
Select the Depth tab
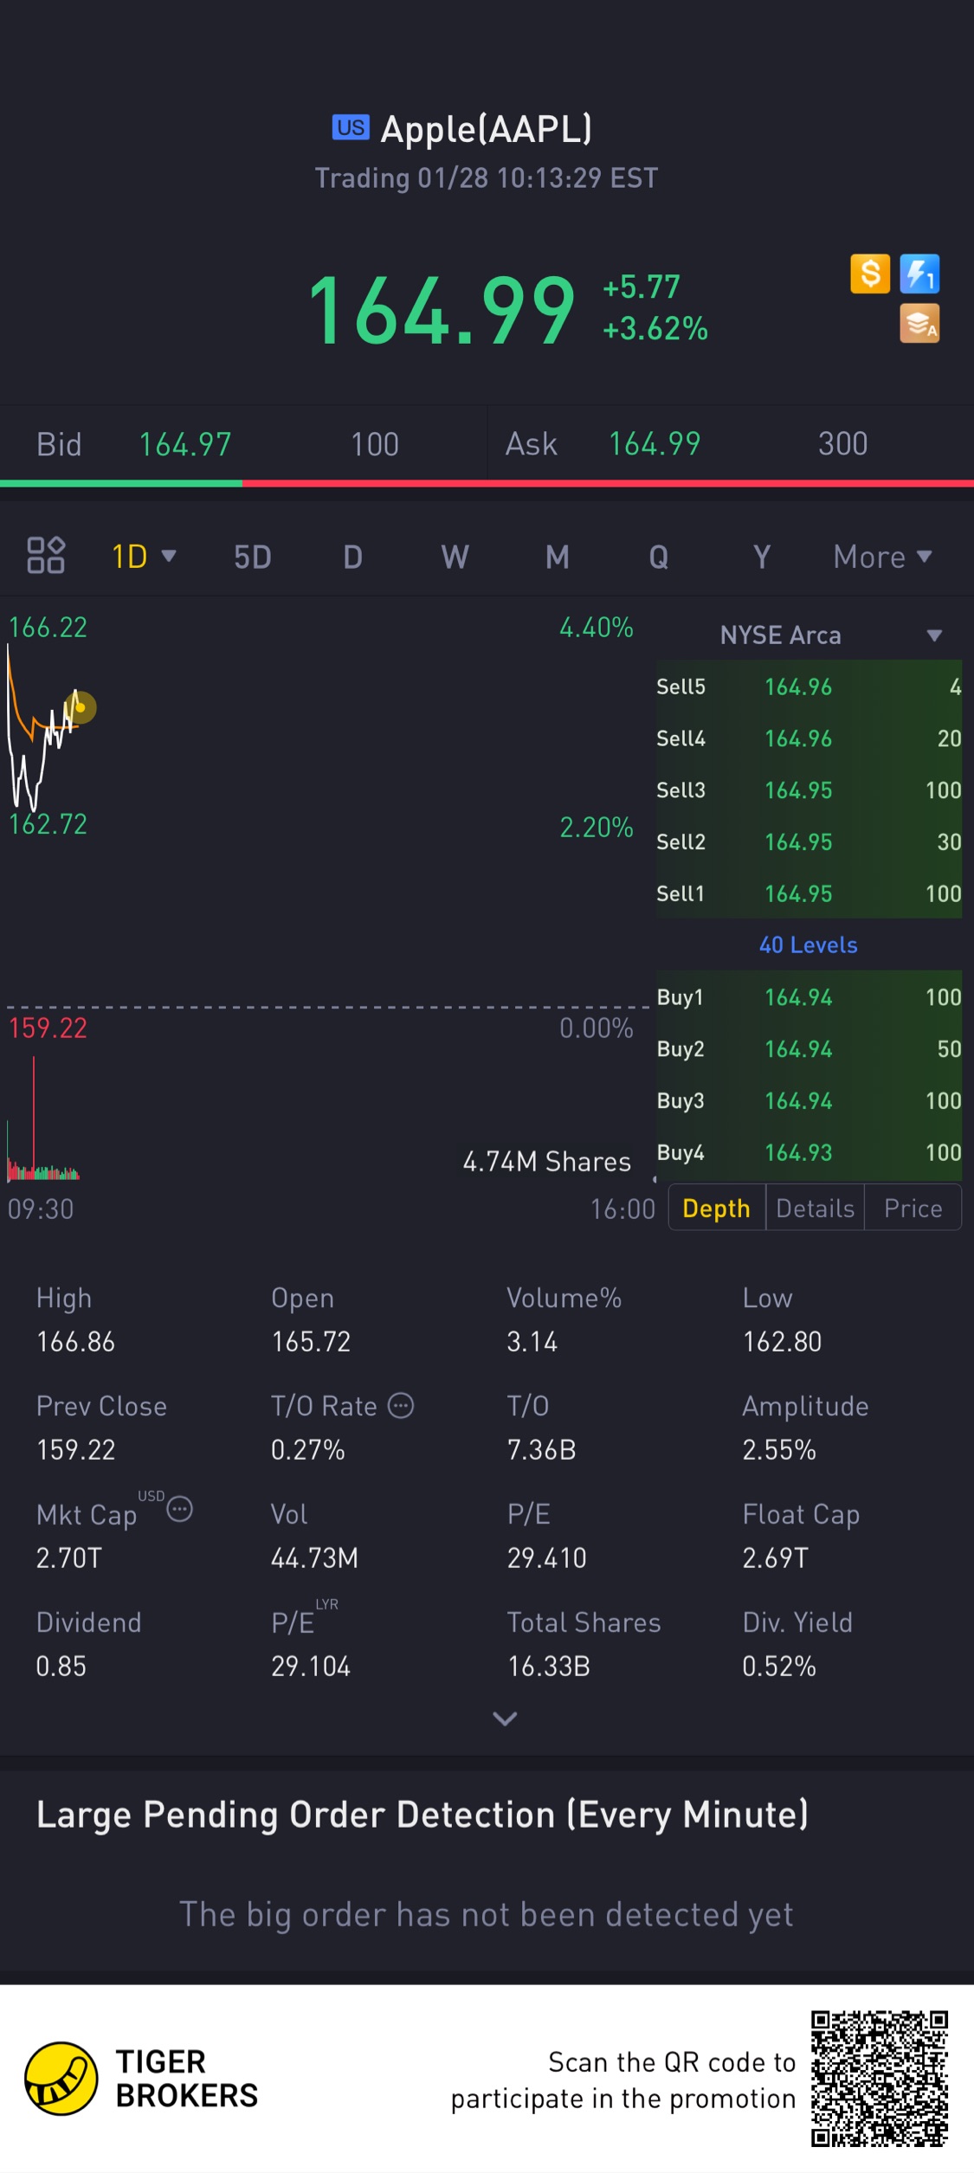click(x=716, y=1208)
